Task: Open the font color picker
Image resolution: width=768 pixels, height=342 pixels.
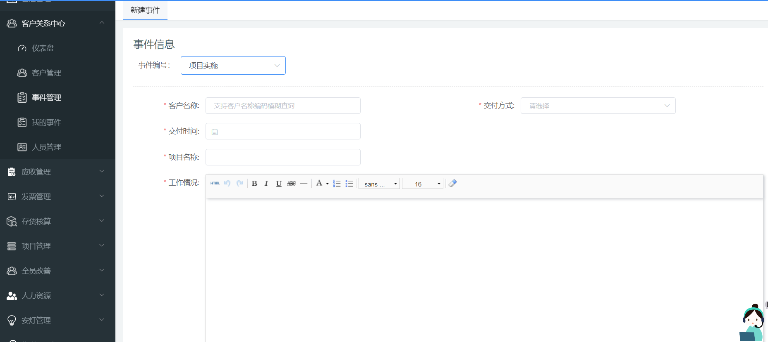Action: click(322, 184)
